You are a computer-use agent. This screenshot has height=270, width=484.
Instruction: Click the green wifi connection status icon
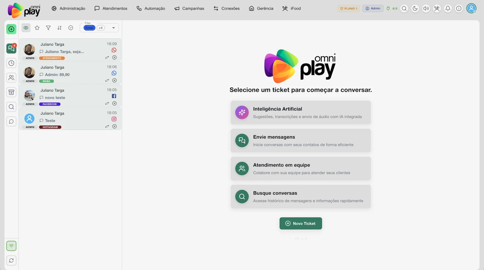[x=11, y=246]
